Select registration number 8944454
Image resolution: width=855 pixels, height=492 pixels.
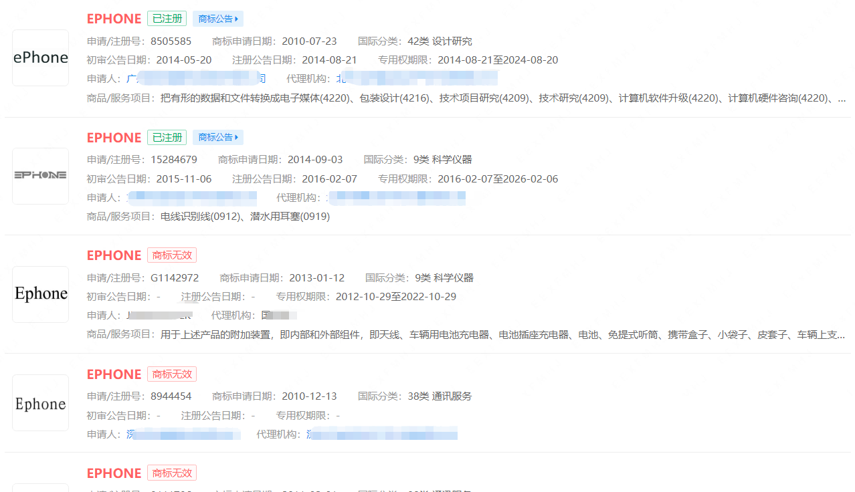pyautogui.click(x=171, y=396)
